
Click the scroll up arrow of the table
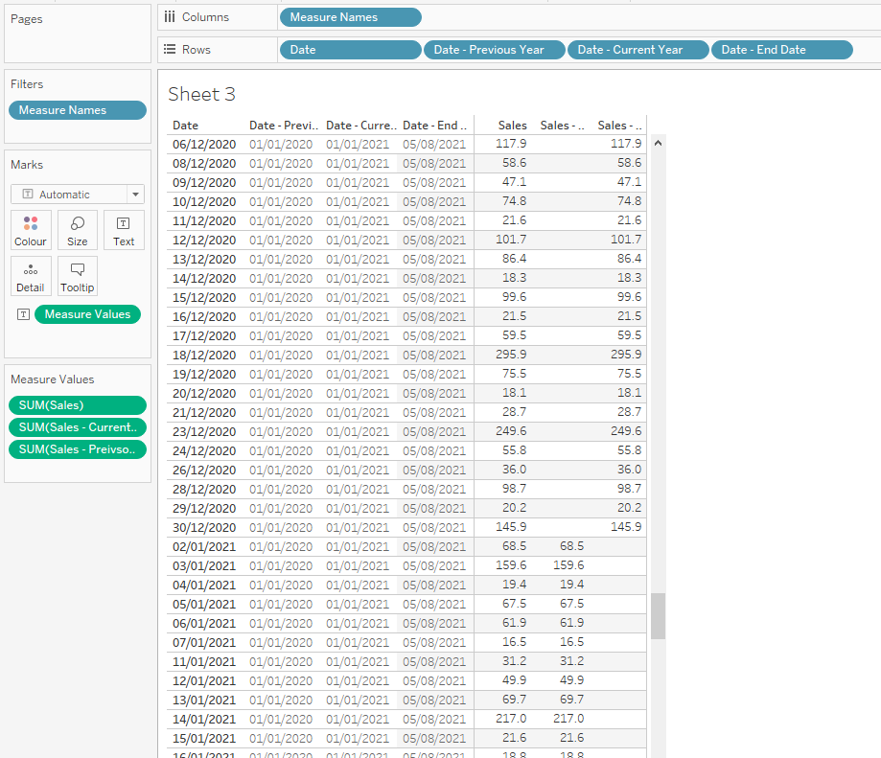[x=657, y=143]
